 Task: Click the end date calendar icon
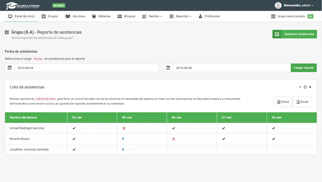coord(168,68)
